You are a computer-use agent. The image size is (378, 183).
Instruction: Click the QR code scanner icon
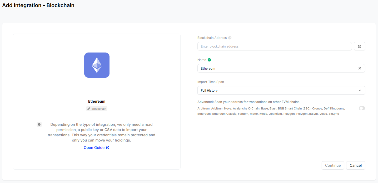pos(359,46)
